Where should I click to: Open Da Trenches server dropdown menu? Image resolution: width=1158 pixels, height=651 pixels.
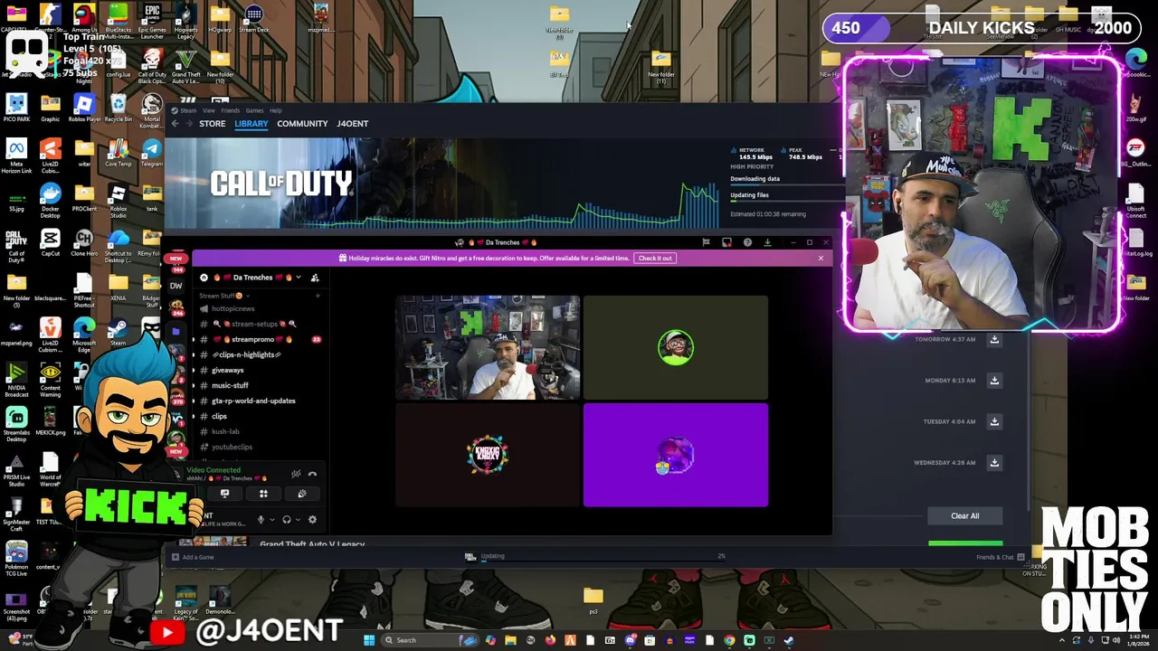(298, 278)
